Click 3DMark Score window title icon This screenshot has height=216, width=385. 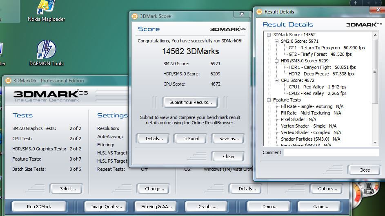[135, 16]
